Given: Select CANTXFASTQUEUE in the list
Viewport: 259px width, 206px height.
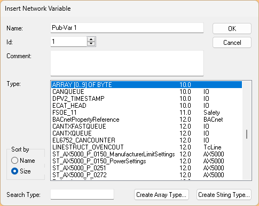Looking at the screenshot, I should click(x=146, y=126).
